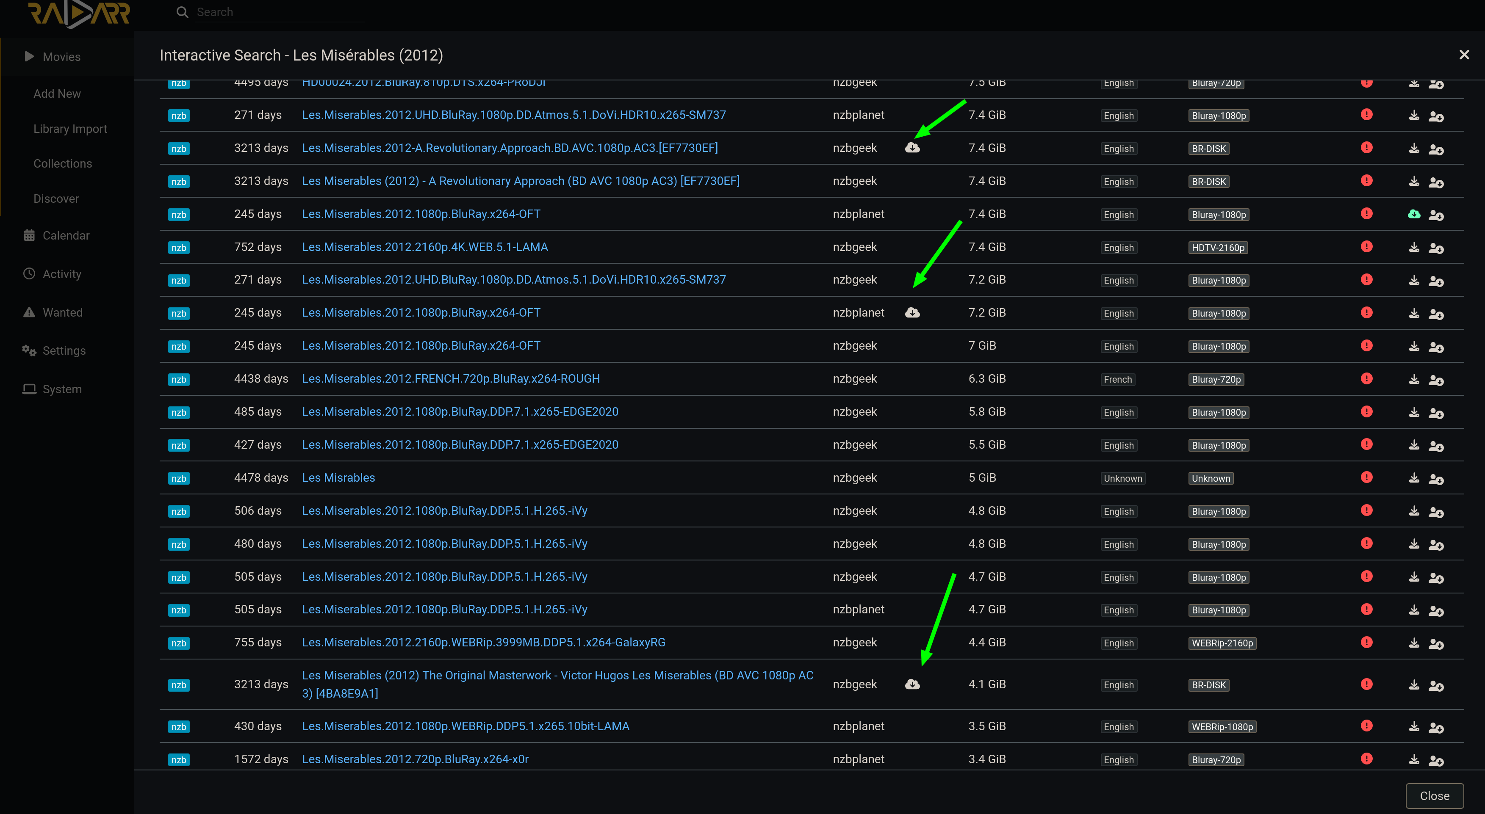
Task: Click download icon for GalaxyRG WEBRip-2160p release
Action: [1413, 643]
